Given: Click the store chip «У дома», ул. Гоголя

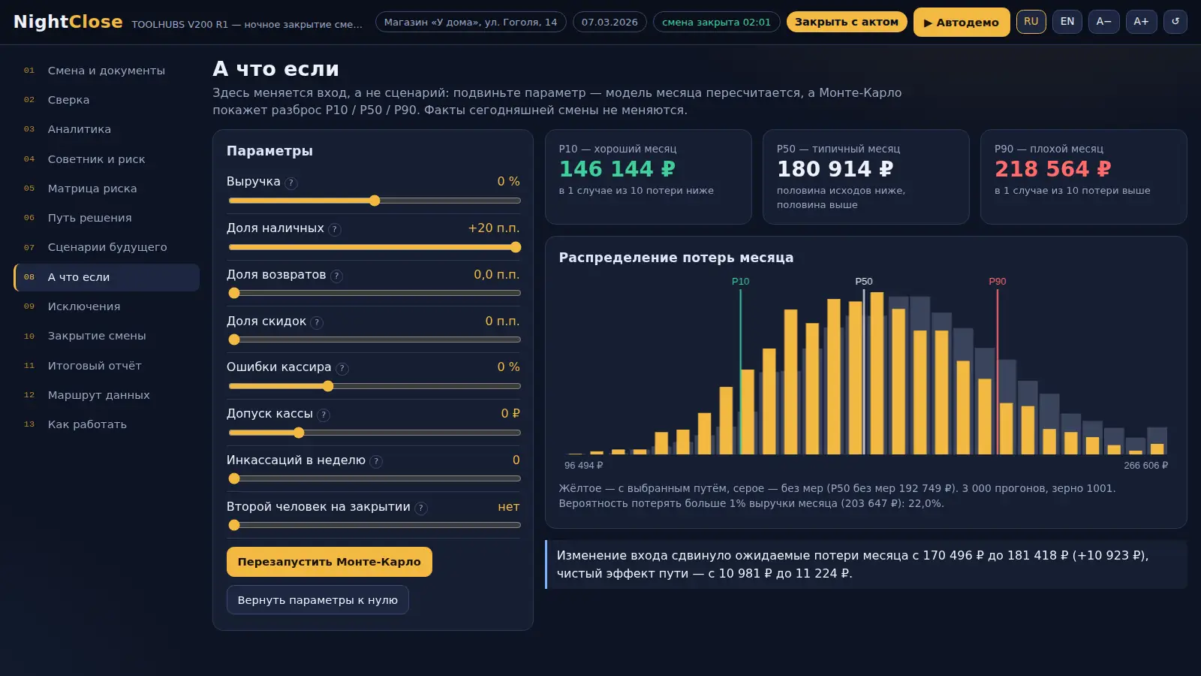Looking at the screenshot, I should coord(471,22).
